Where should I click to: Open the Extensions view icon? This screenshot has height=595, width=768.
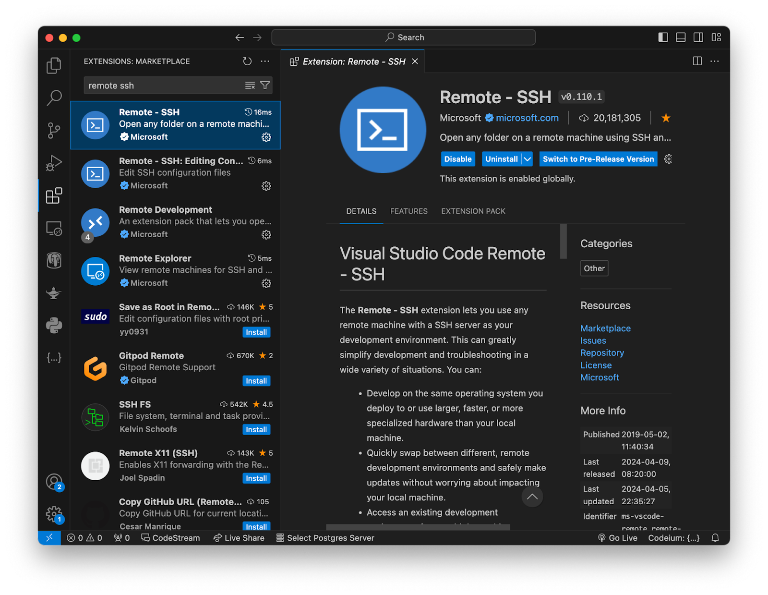(x=54, y=195)
